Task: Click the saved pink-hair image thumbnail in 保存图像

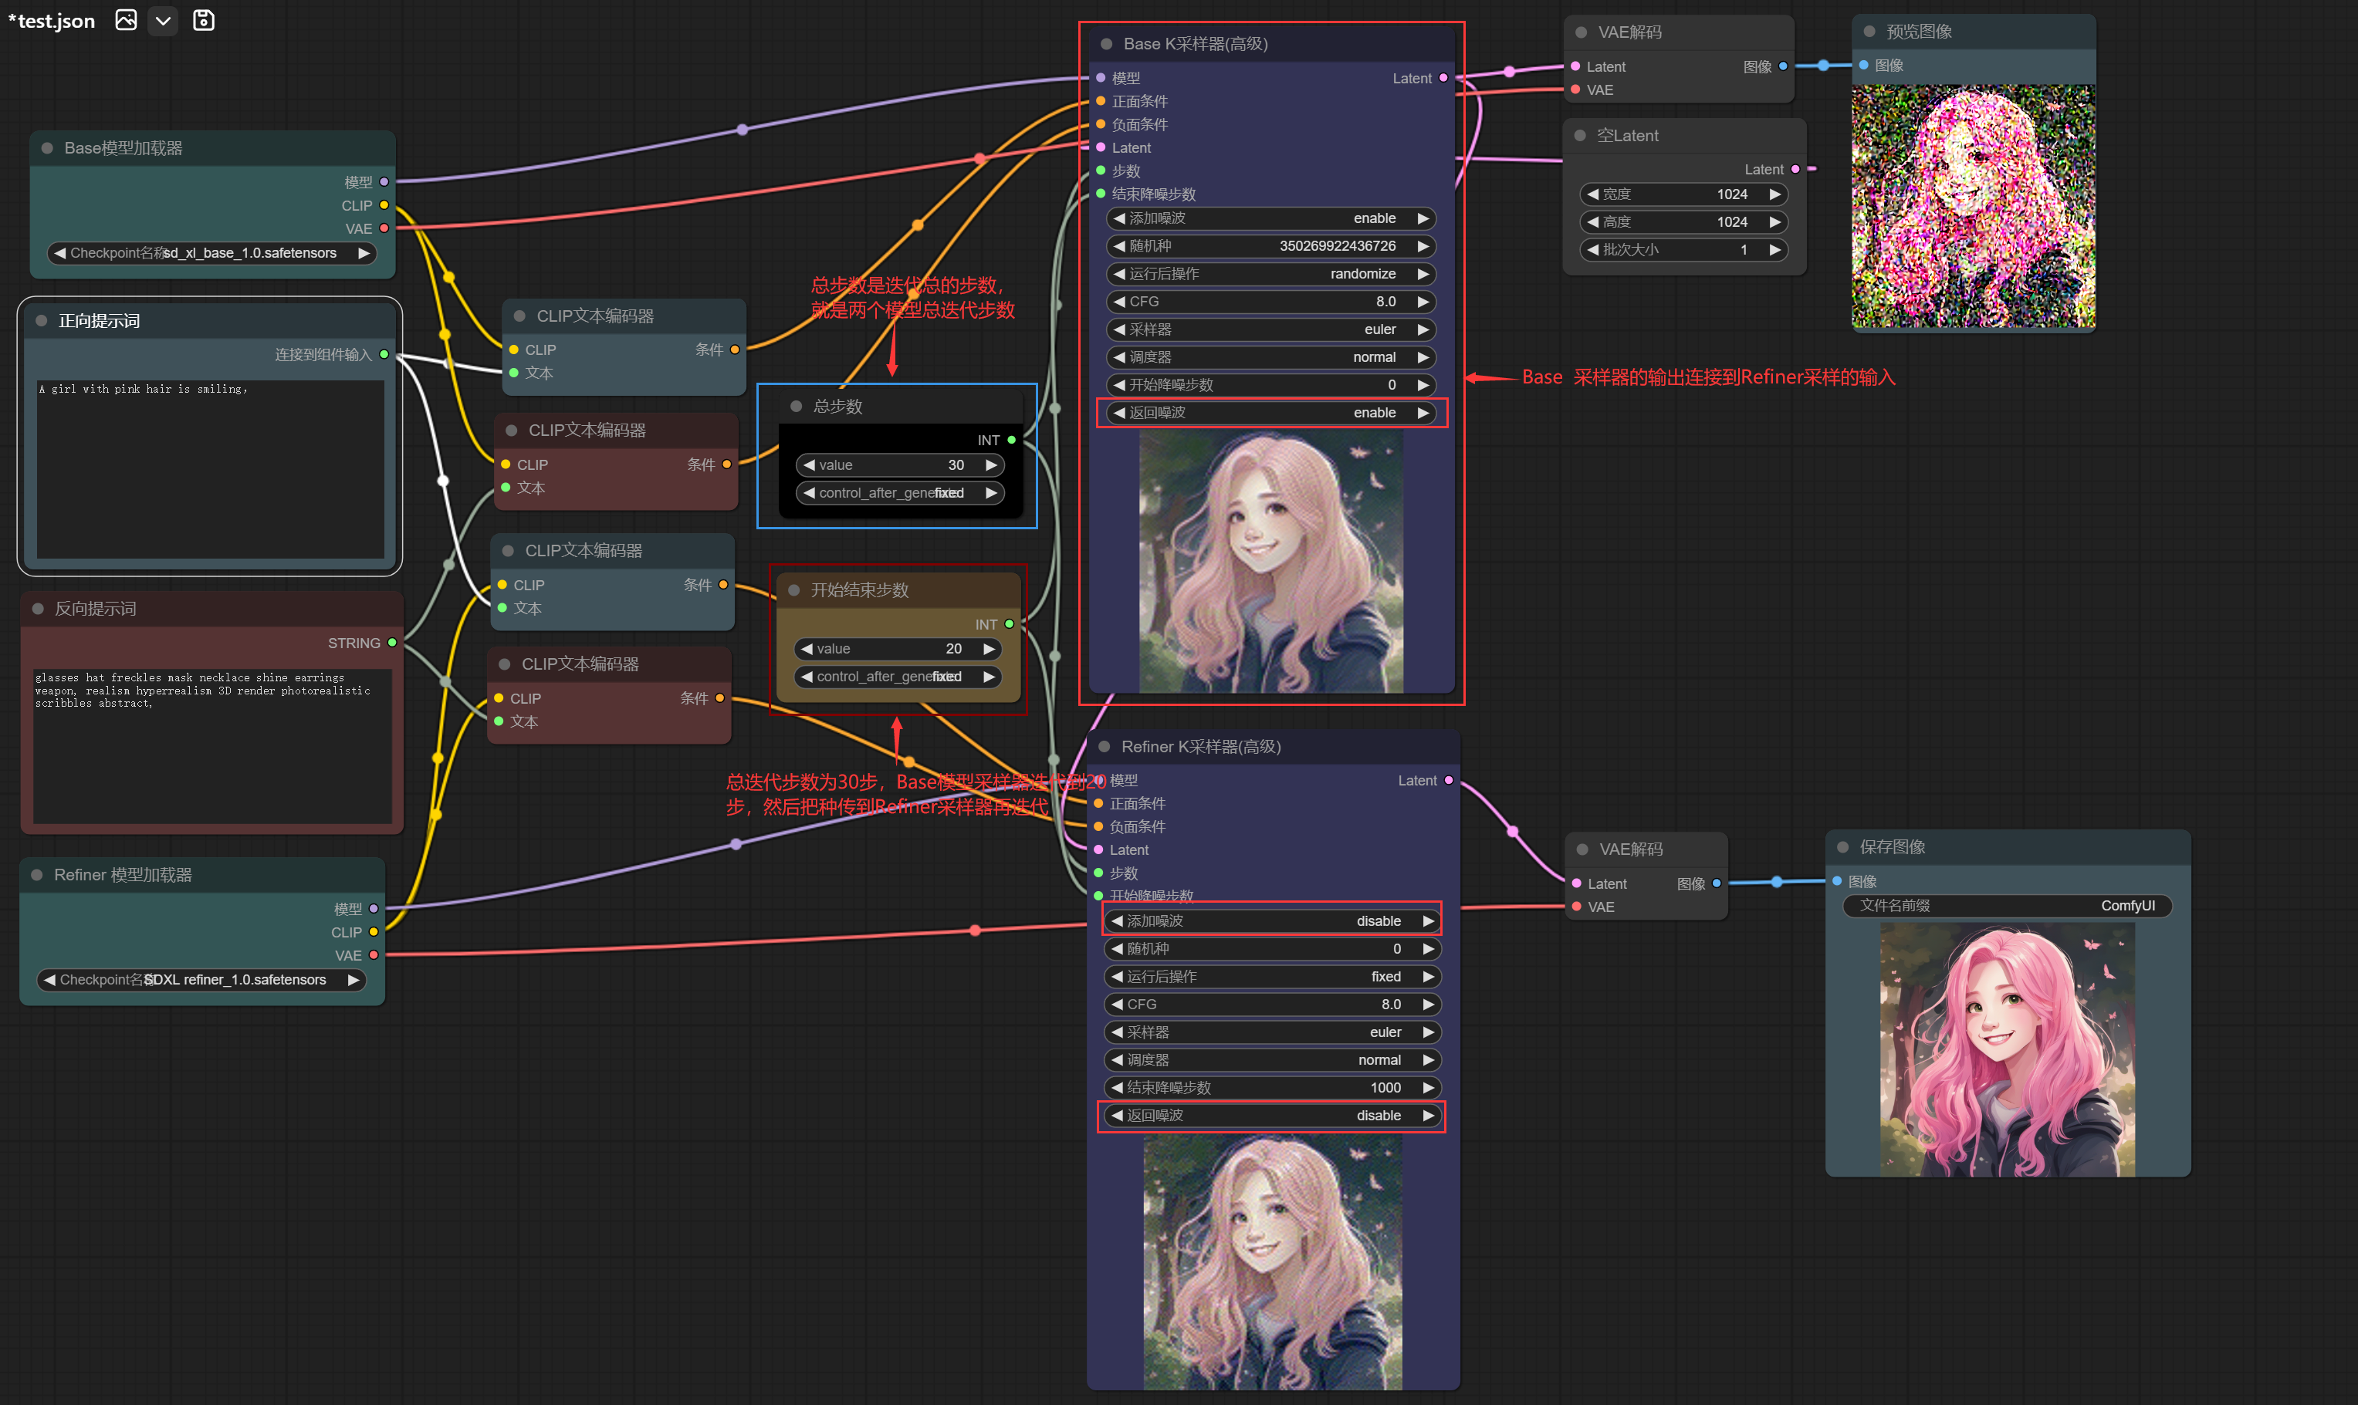Action: [2007, 1049]
